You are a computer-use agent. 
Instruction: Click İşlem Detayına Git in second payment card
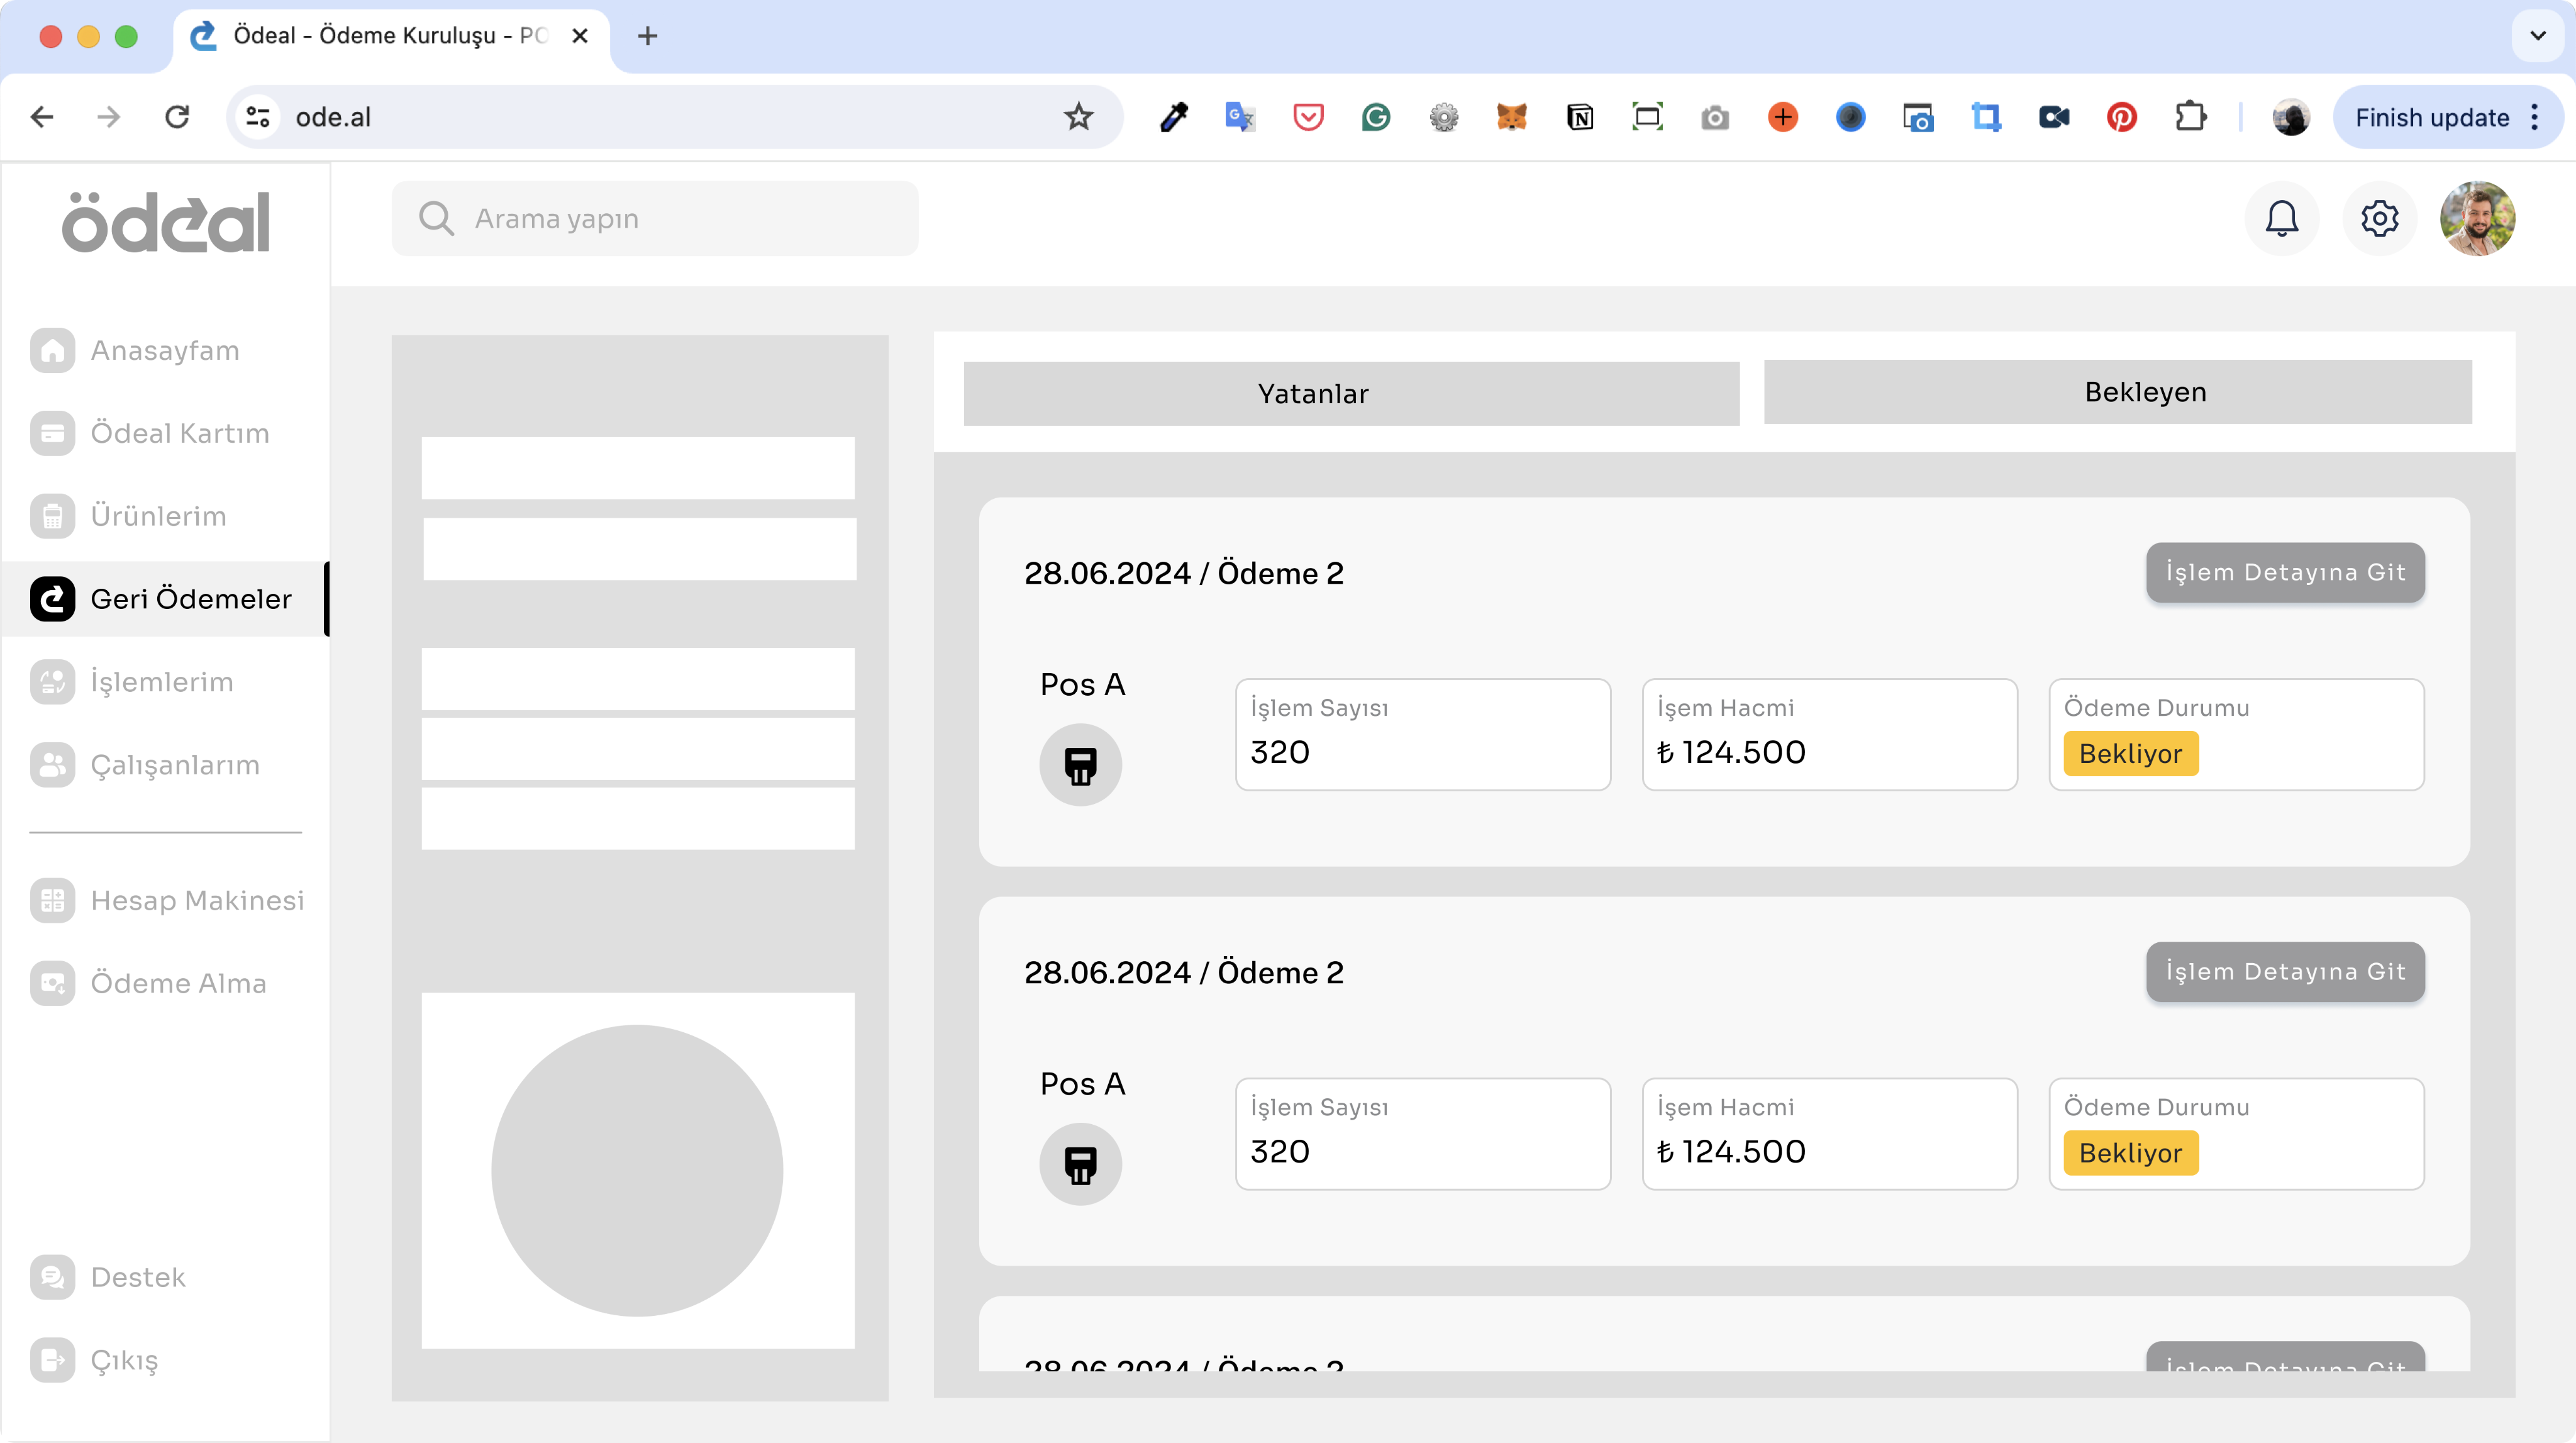[x=2285, y=971]
